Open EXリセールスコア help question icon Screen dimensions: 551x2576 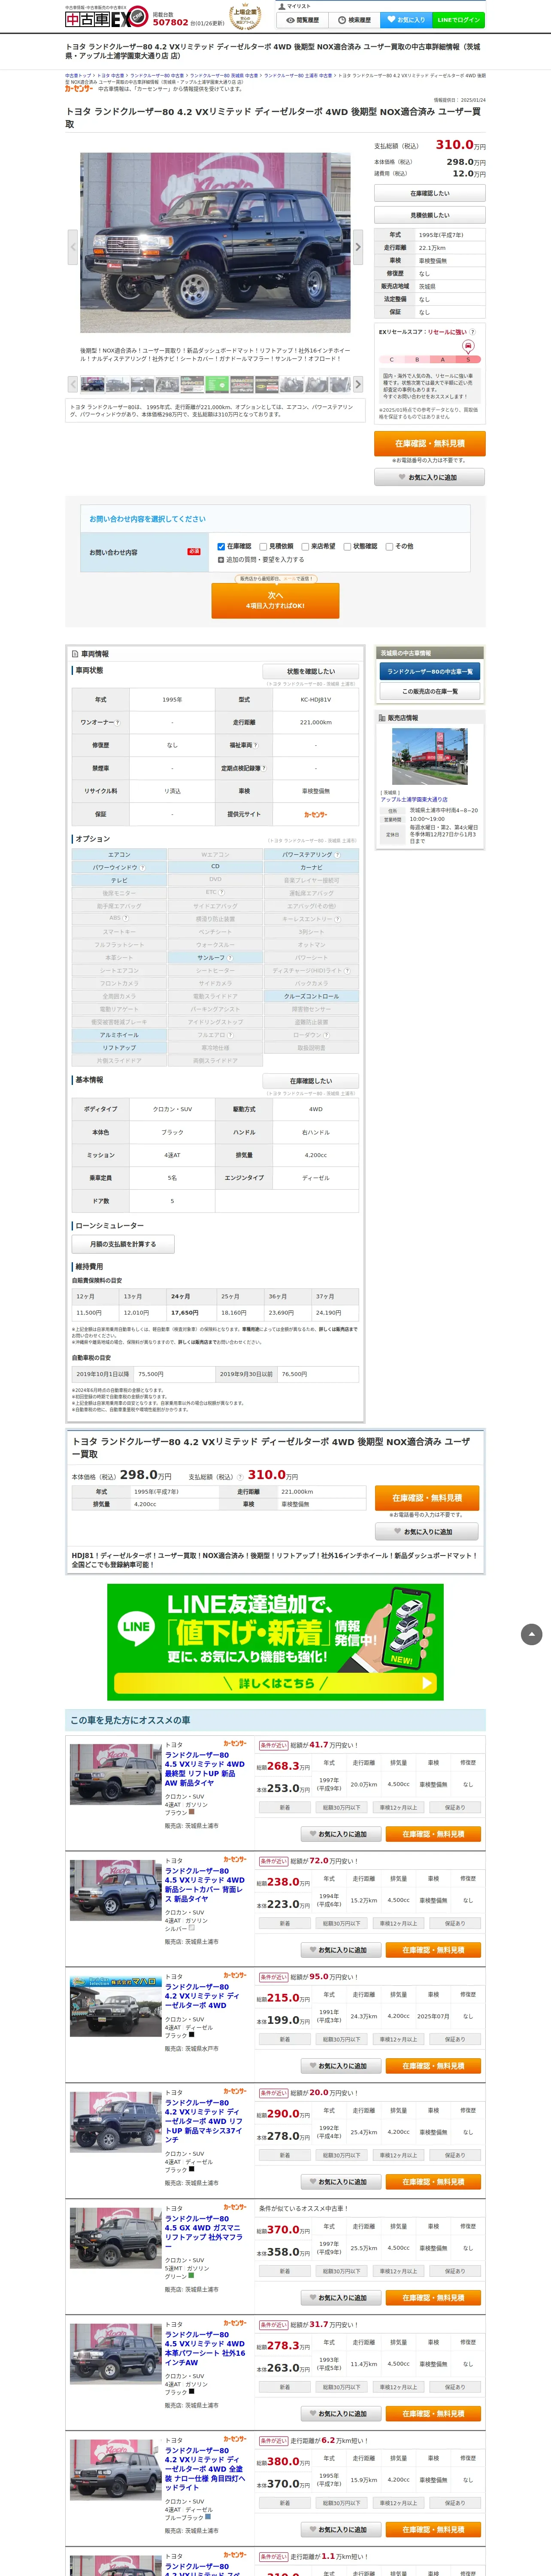[x=473, y=332]
